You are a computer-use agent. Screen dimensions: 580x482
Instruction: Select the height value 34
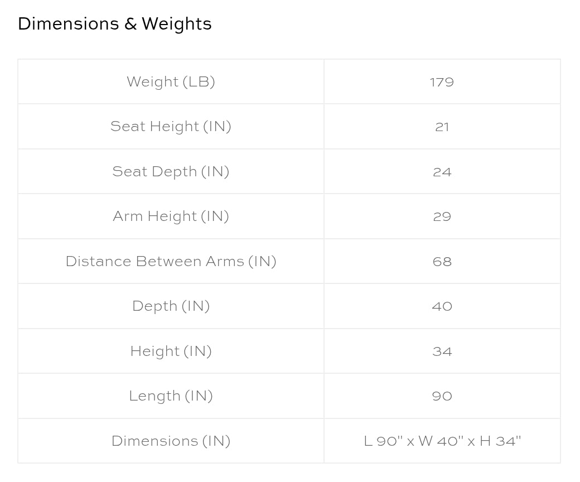(x=442, y=351)
